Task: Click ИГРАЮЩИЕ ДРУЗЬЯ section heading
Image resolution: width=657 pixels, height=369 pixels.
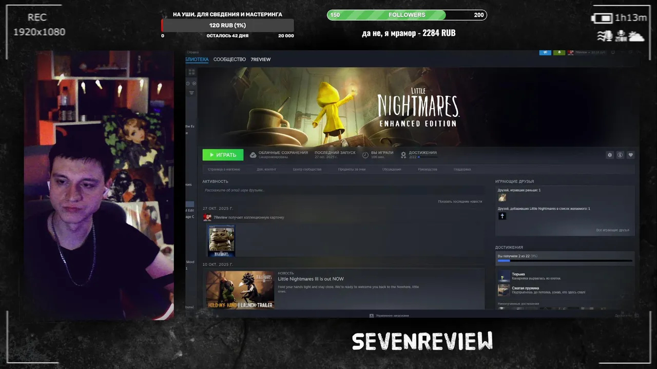Action: click(x=514, y=181)
